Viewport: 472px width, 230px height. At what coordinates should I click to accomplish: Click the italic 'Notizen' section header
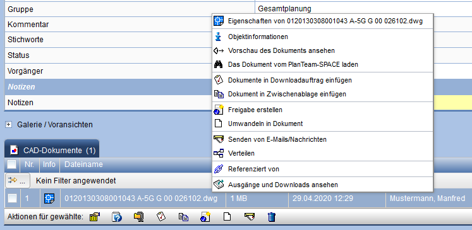(21, 87)
